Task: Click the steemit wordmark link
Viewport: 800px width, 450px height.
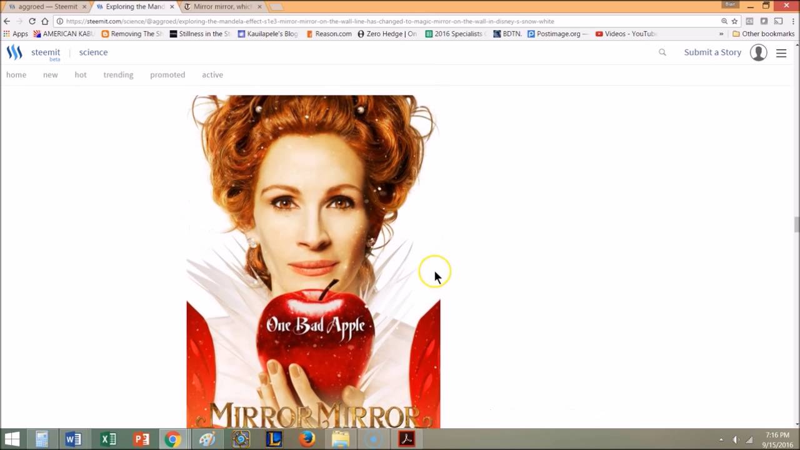Action: pos(46,53)
